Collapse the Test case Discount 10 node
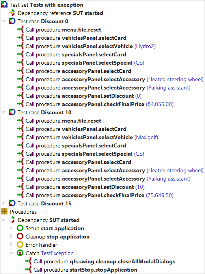Viewport: 205px width, 274px height. 3,112
